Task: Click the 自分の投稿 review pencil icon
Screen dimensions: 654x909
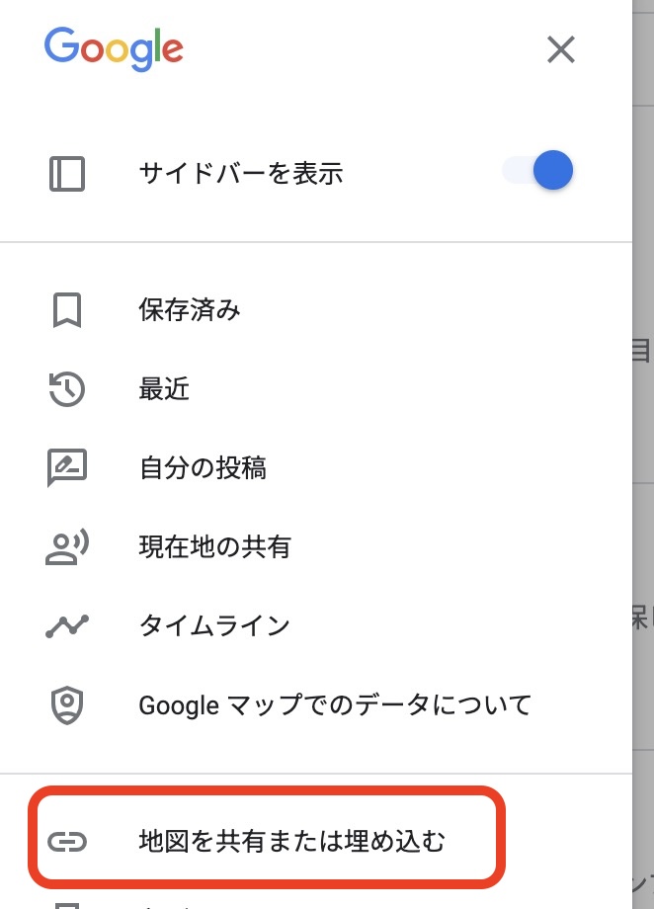Action: point(67,467)
